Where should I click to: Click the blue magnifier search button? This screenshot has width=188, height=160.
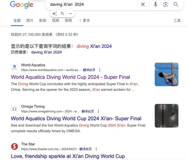click(176, 4)
